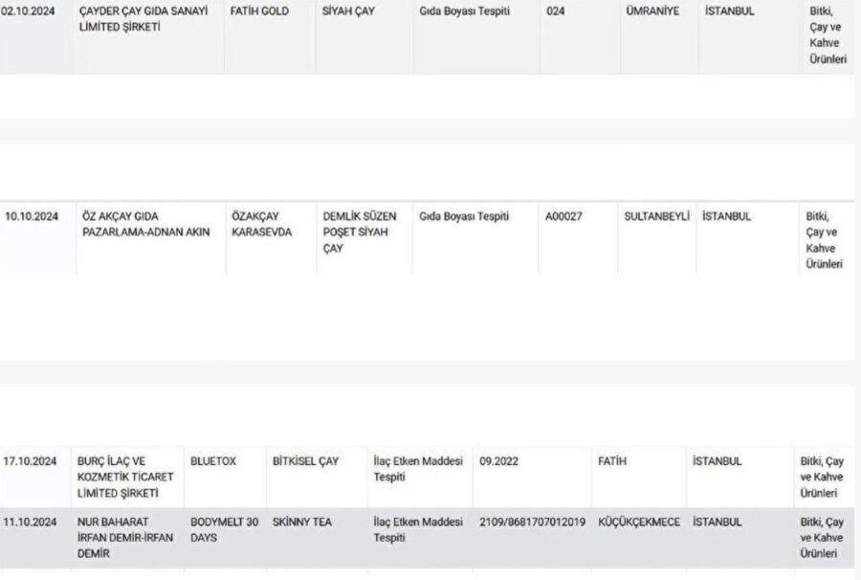Select the company ÇAYDER ÇAY GIDA SANAYİ LİMİTED ŞİRKETİ
This screenshot has height=580, width=861.
[x=143, y=19]
